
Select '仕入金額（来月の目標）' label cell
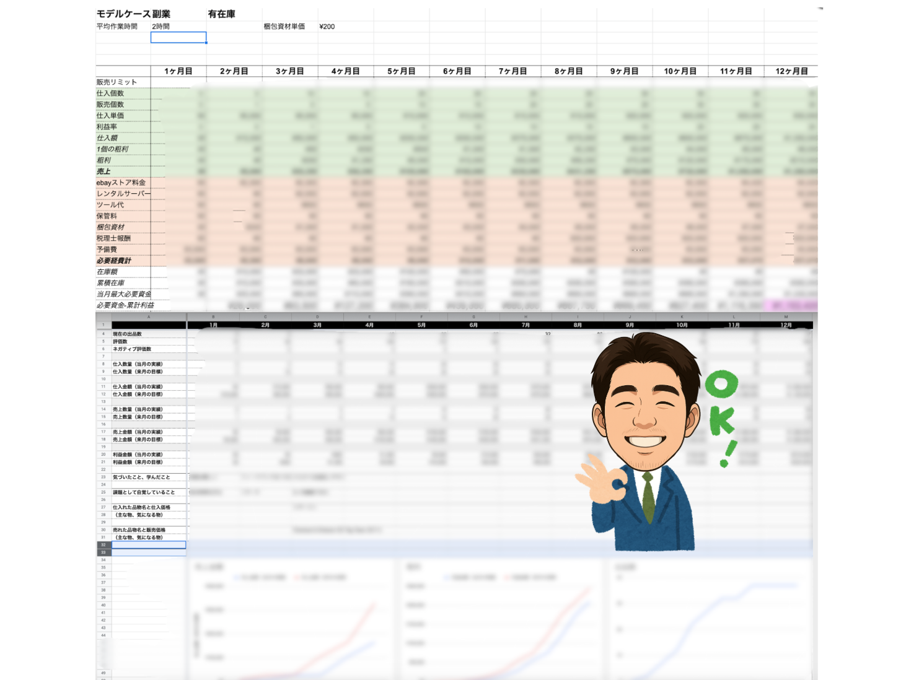pos(138,394)
